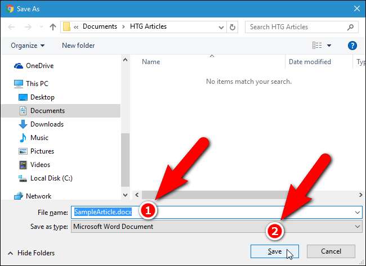Click the Up one level arrow
Viewport: 366px width, 266px height.
(53, 26)
